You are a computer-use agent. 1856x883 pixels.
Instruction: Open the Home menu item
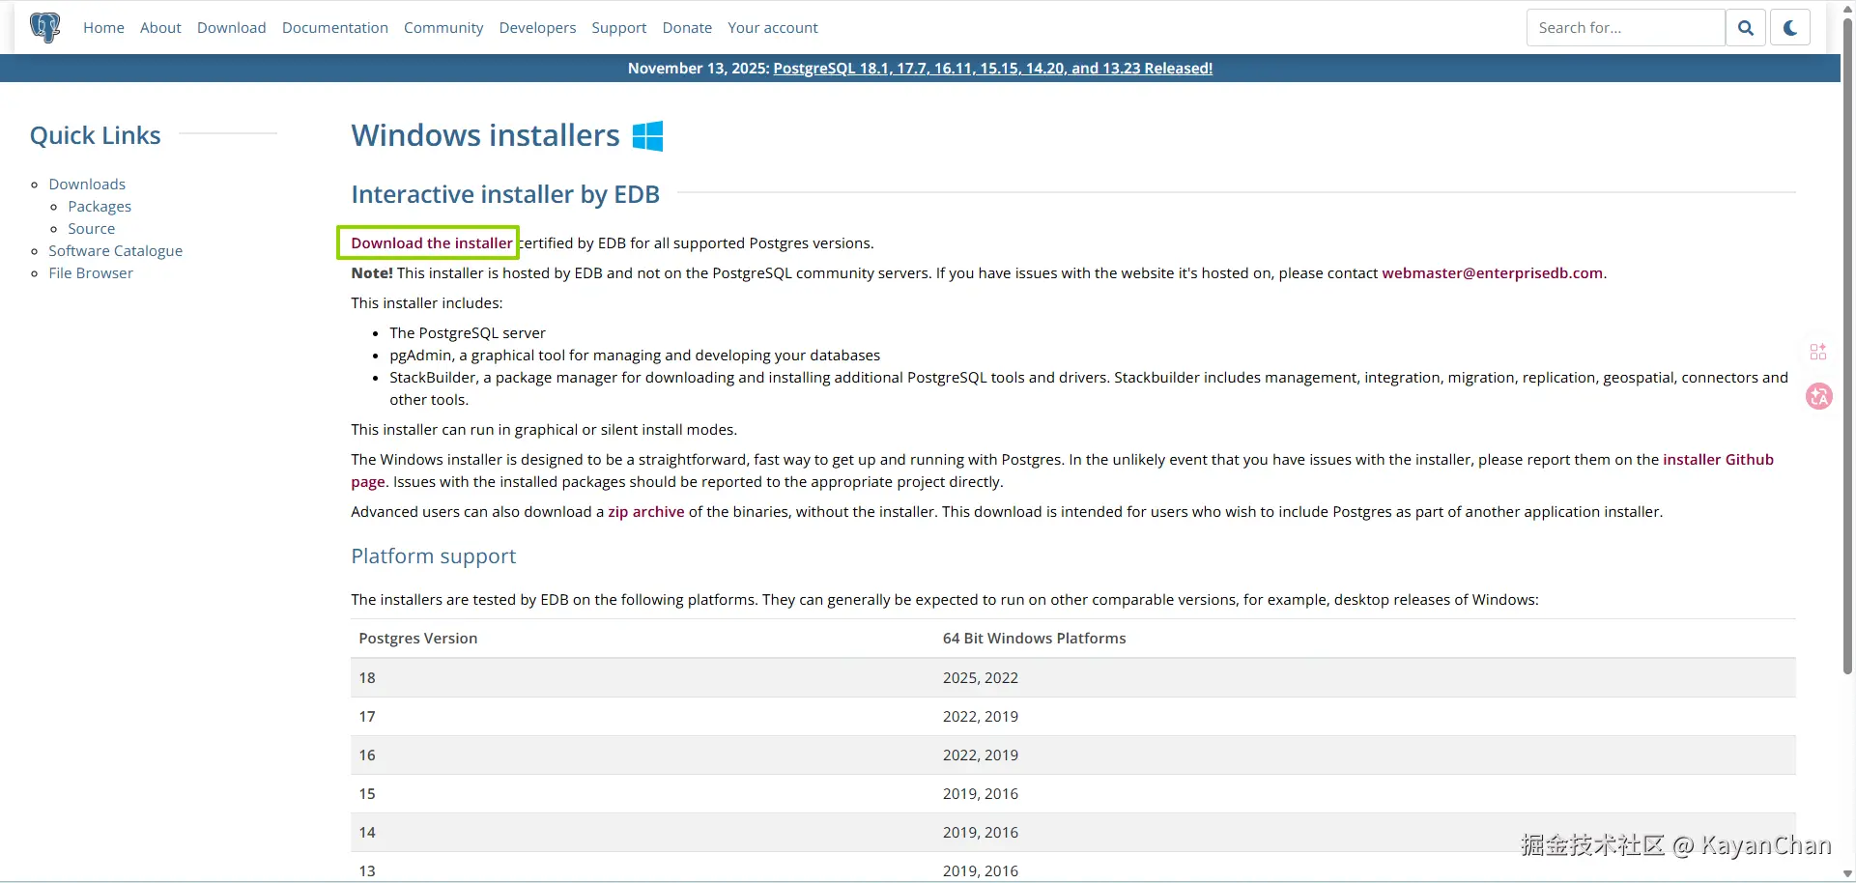[x=103, y=28]
